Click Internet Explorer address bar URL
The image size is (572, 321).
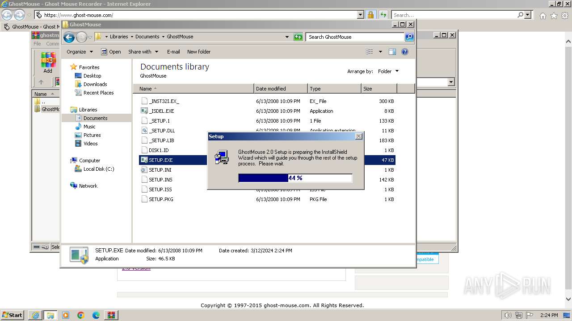click(78, 15)
